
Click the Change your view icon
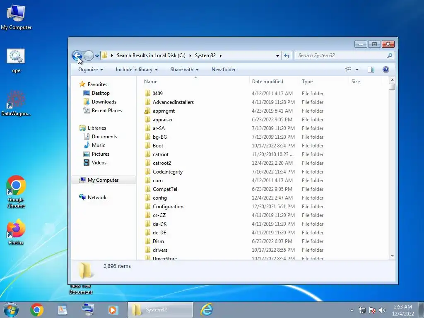click(x=348, y=70)
